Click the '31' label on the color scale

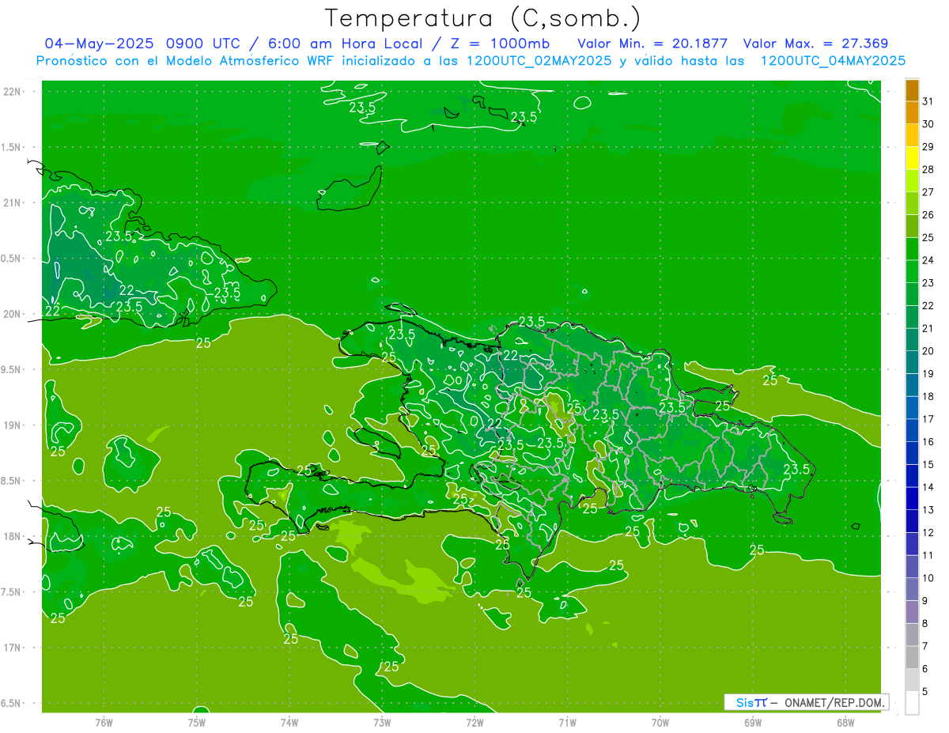pyautogui.click(x=928, y=101)
